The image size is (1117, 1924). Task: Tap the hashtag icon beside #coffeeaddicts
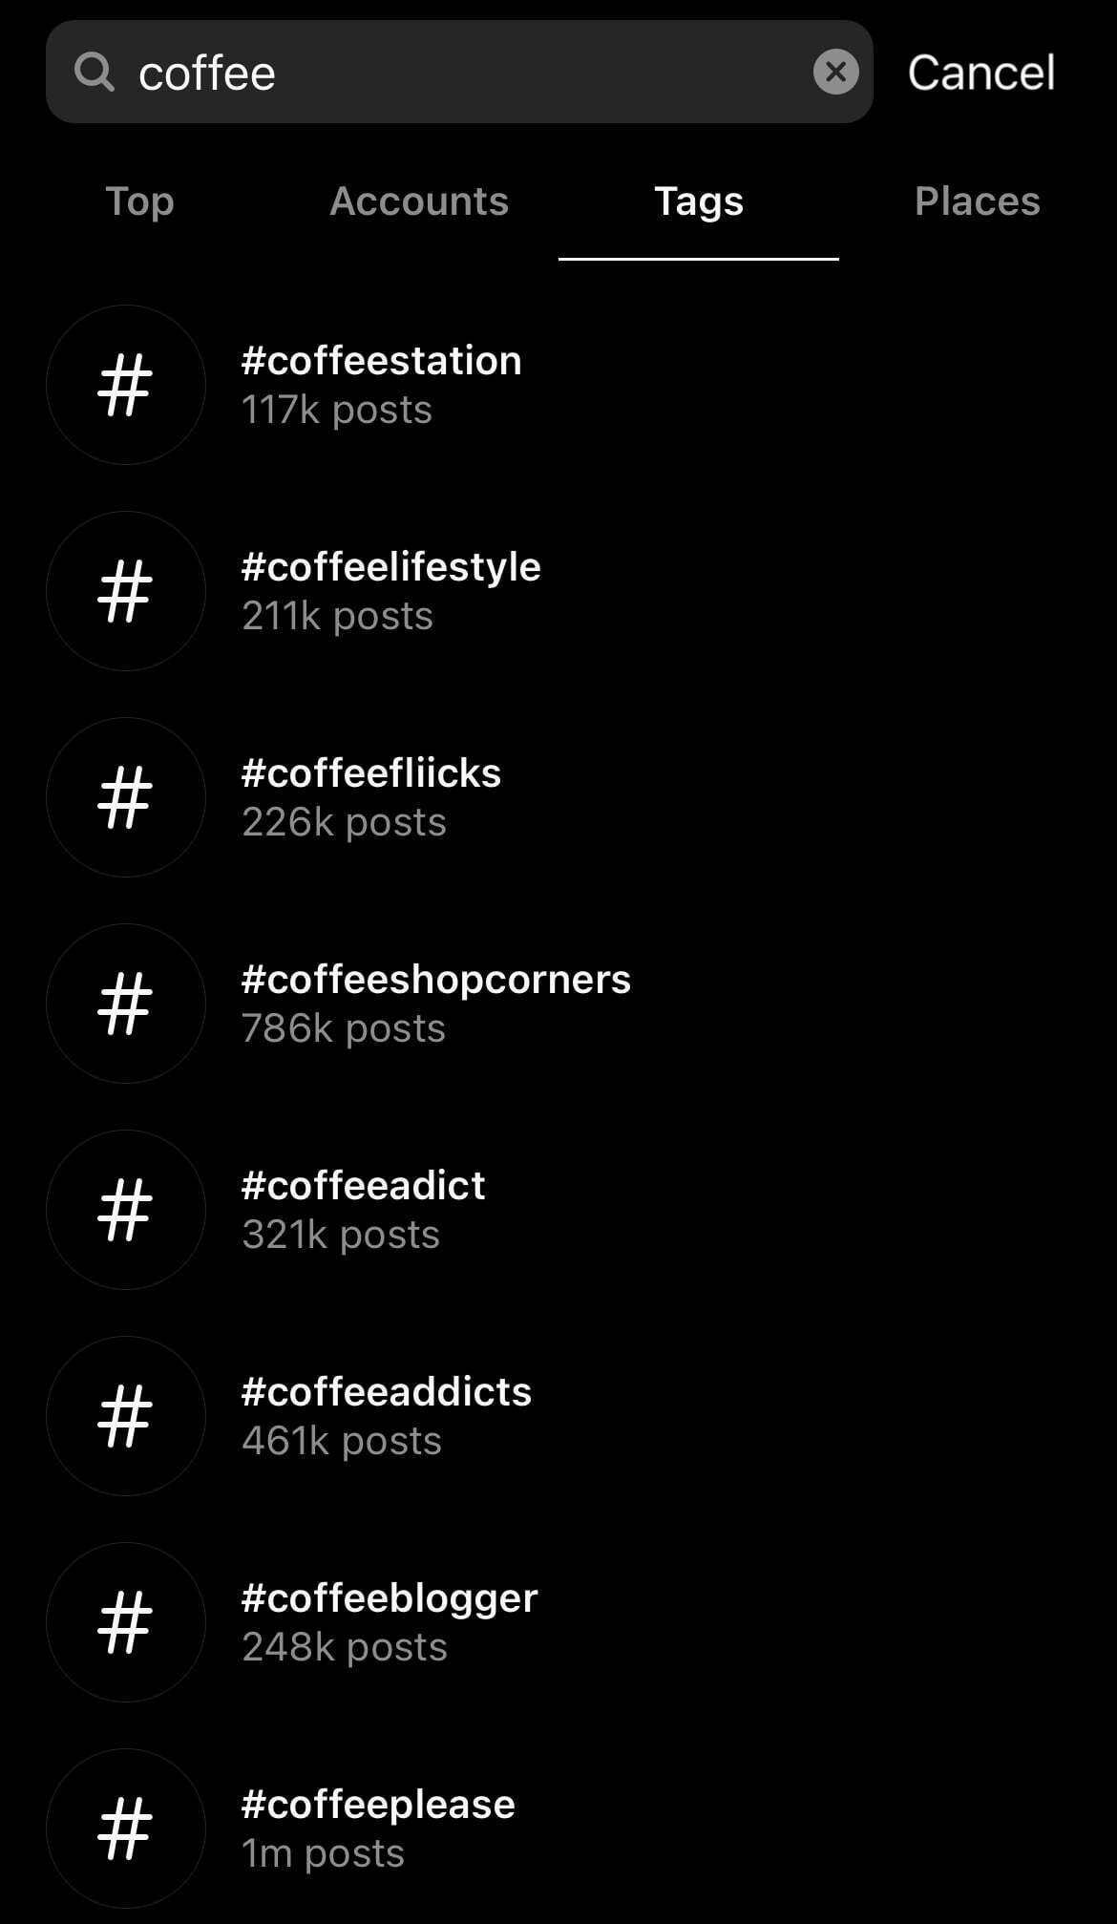tap(125, 1416)
